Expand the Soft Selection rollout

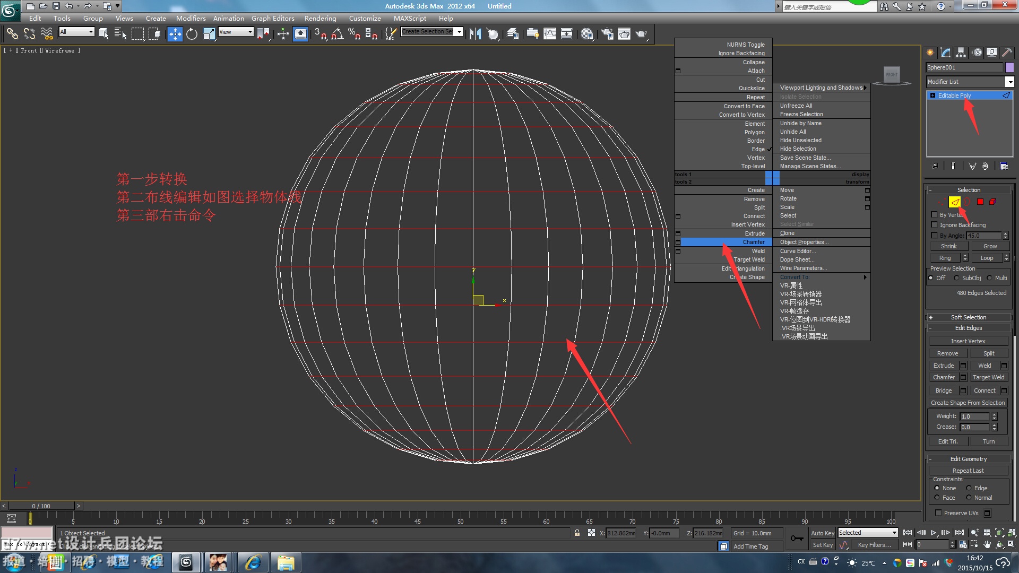click(x=969, y=317)
